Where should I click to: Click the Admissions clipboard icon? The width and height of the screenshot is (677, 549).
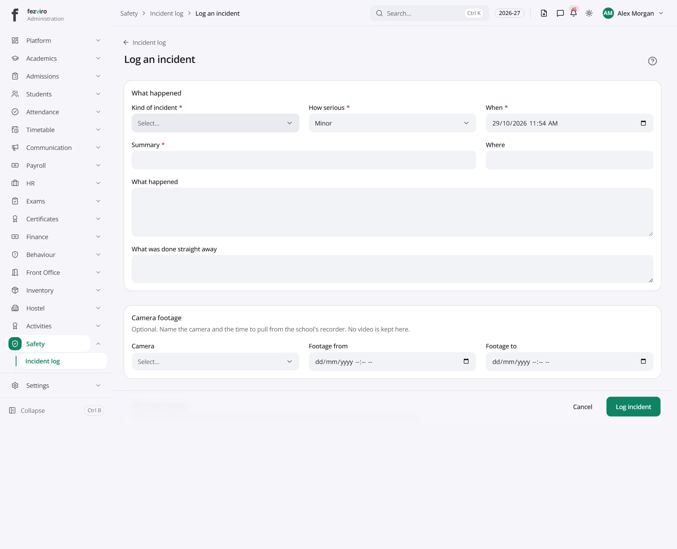point(15,76)
